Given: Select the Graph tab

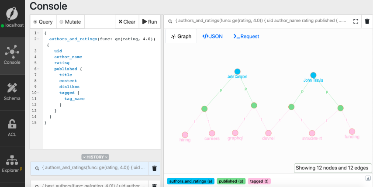Looking at the screenshot, I should (x=181, y=36).
